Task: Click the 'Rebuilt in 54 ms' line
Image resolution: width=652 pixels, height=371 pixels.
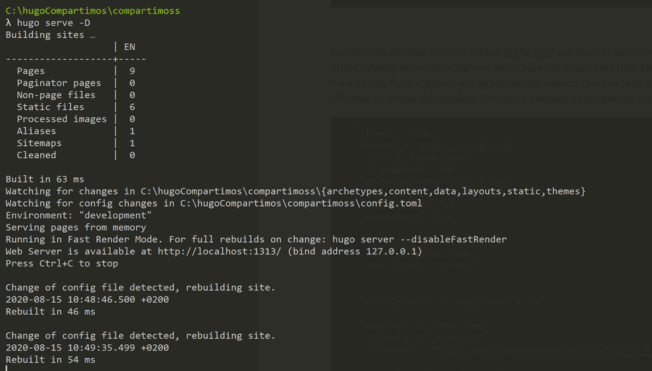Action: [x=50, y=360]
